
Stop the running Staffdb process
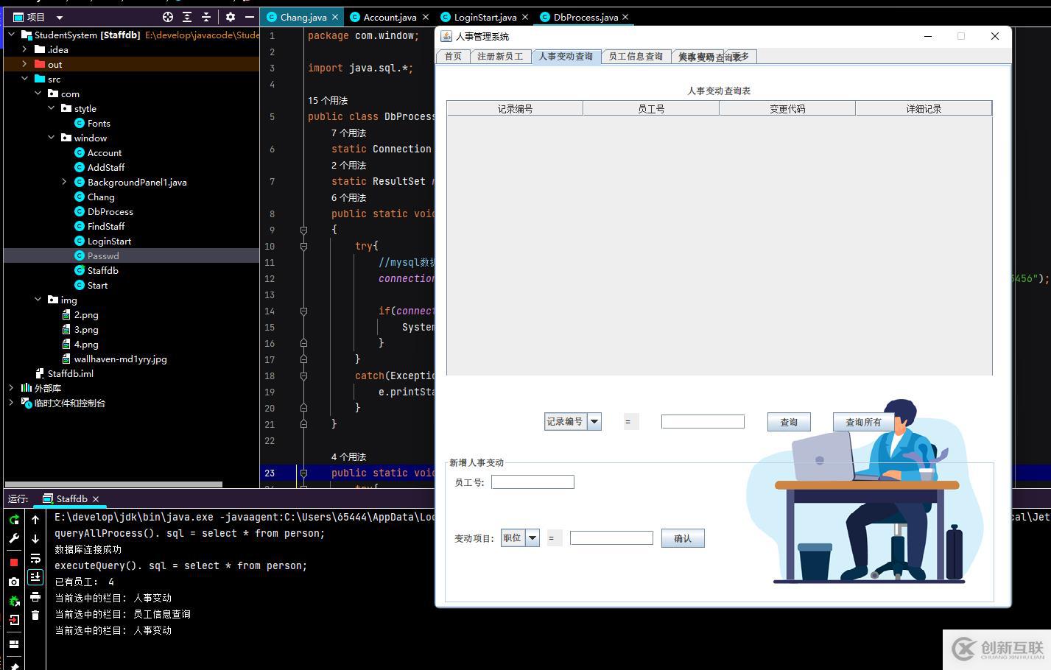pyautogui.click(x=14, y=563)
